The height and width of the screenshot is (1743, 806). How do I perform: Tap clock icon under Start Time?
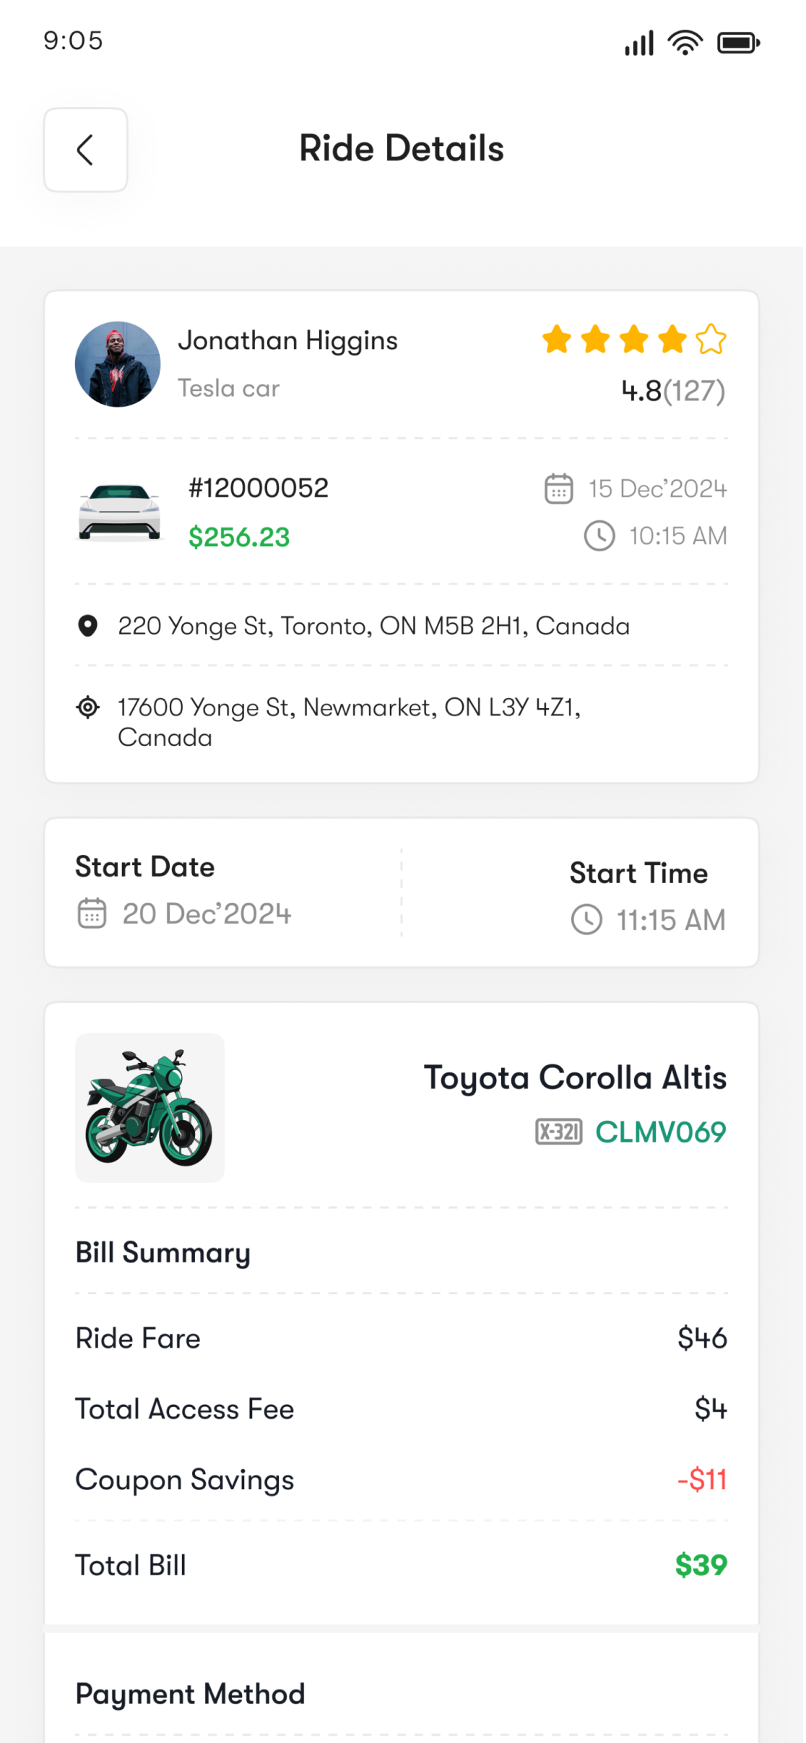[x=586, y=920]
